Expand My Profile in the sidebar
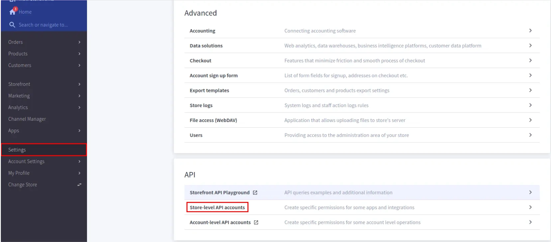551x242 pixels. click(44, 173)
